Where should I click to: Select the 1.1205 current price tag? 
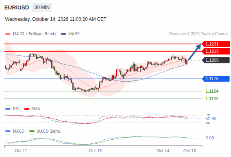pos(216,60)
